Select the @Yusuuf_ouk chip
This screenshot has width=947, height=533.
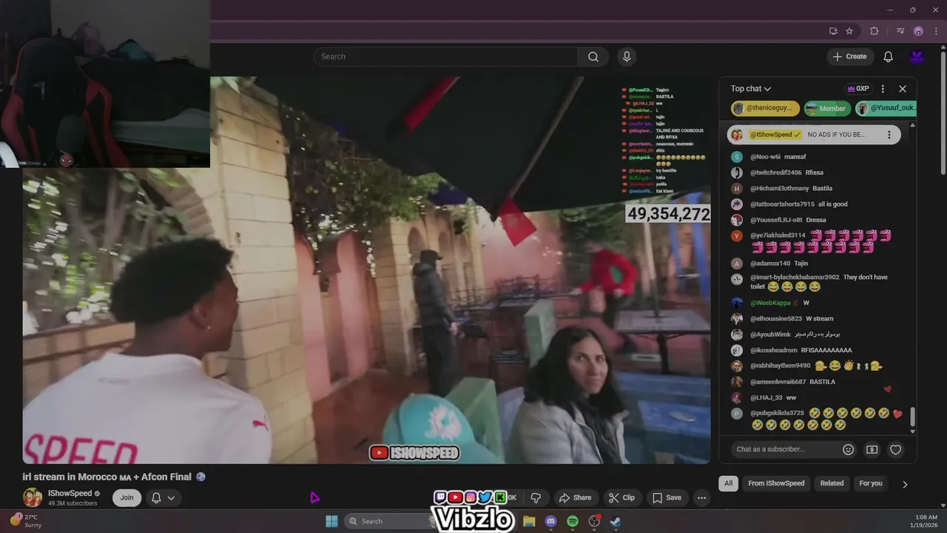coord(886,108)
